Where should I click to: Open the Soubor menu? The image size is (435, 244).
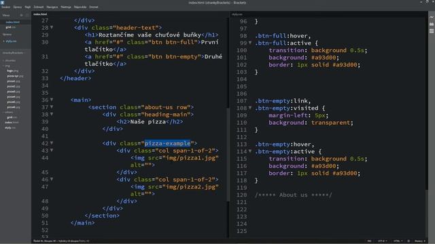click(6, 7)
